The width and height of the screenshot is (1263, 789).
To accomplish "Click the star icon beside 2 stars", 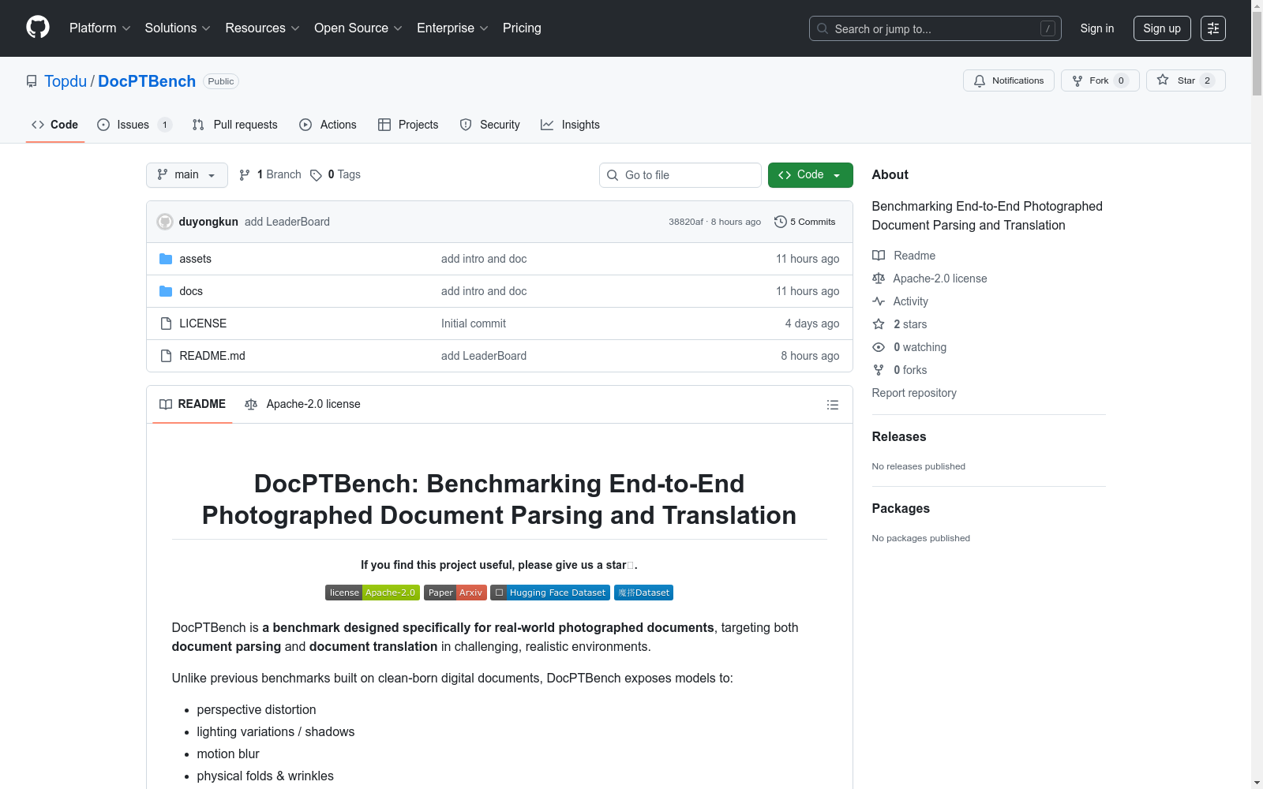I will click(879, 324).
